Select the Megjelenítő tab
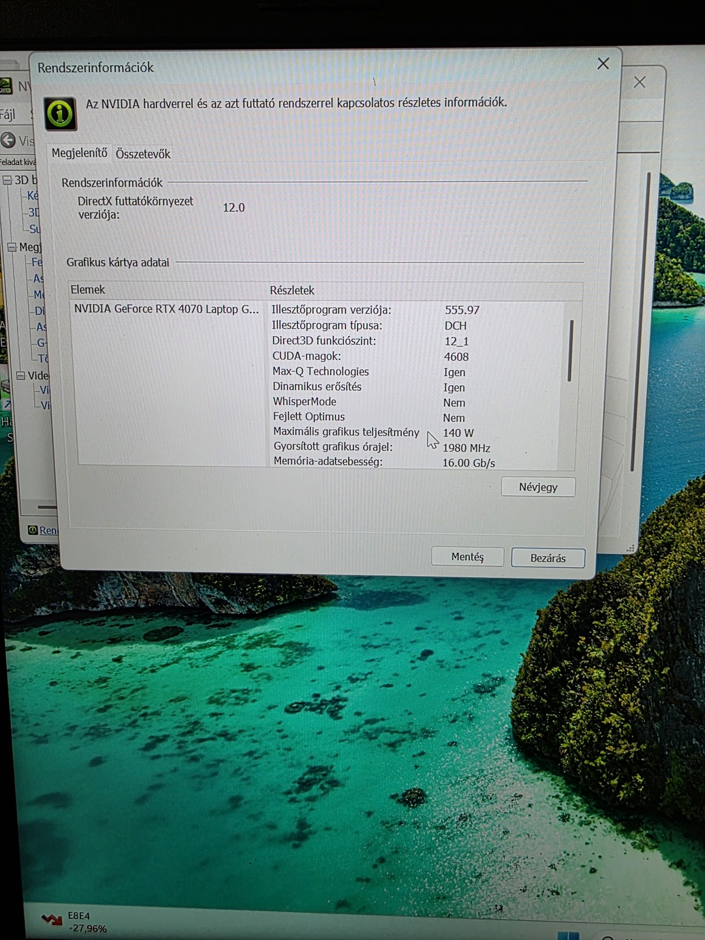705x940 pixels. coord(79,153)
